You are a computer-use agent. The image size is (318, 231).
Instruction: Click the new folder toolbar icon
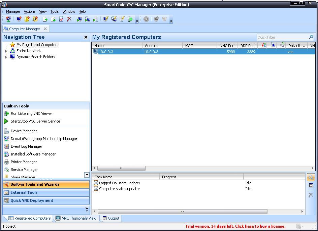pyautogui.click(x=27, y=19)
